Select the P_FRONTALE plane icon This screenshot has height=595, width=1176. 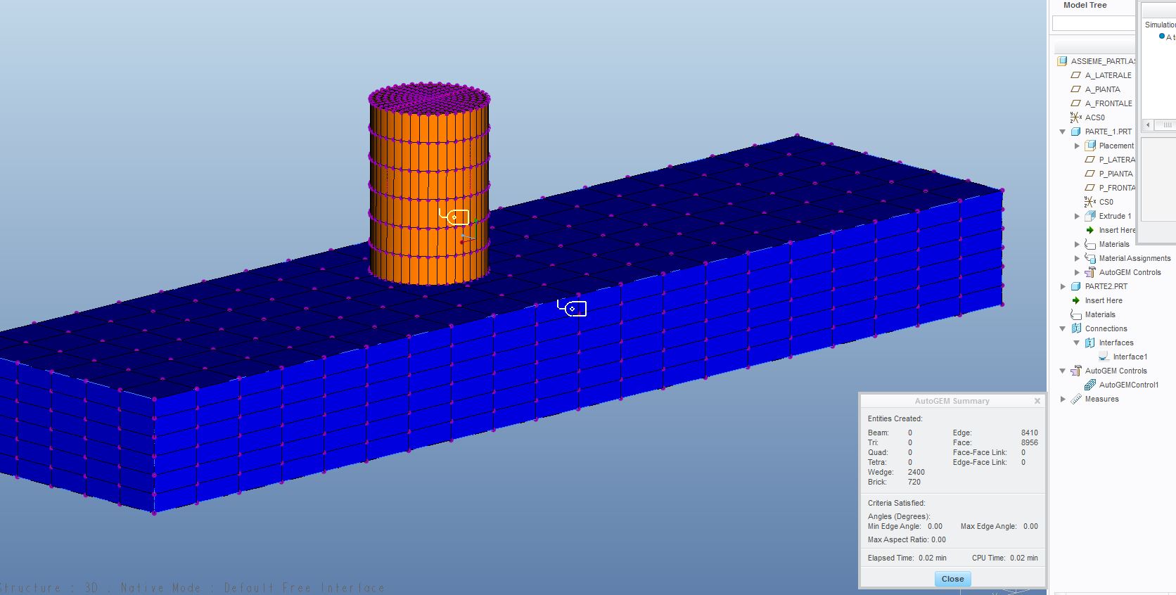point(1089,188)
